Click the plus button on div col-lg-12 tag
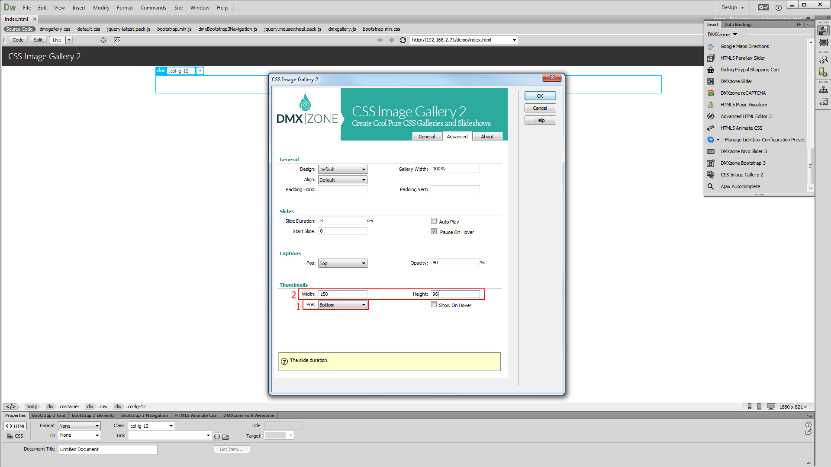The height and width of the screenshot is (467, 831). [200, 71]
